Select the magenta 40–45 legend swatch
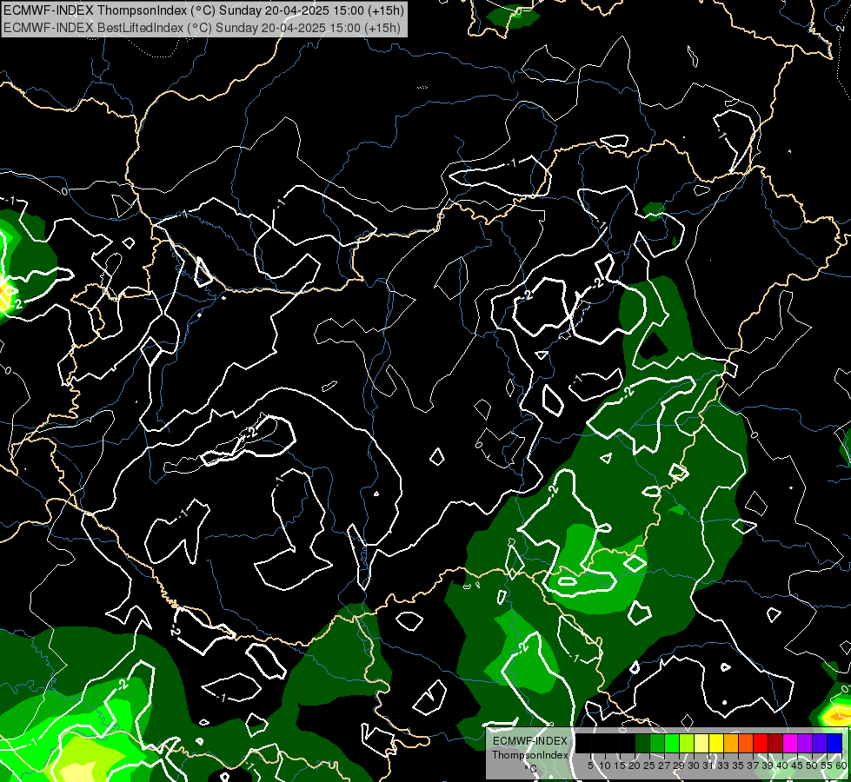 tap(790, 744)
